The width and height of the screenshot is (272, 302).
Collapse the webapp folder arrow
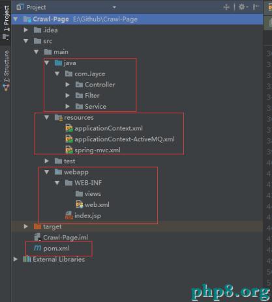[46, 172]
